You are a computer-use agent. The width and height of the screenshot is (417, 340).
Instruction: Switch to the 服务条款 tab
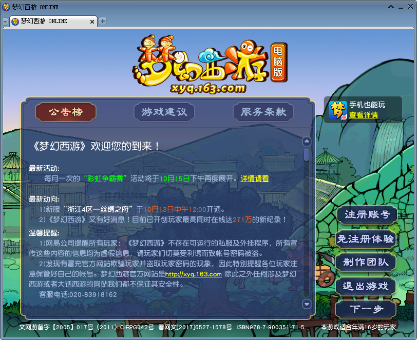pyautogui.click(x=263, y=112)
